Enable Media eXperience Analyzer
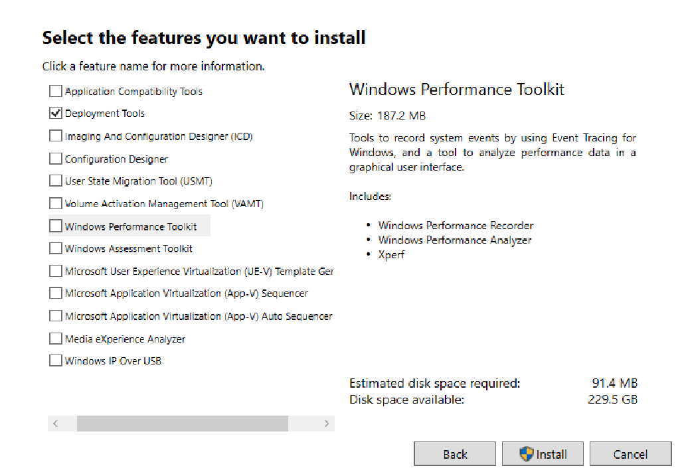This screenshot has height=476, width=680. (56, 339)
